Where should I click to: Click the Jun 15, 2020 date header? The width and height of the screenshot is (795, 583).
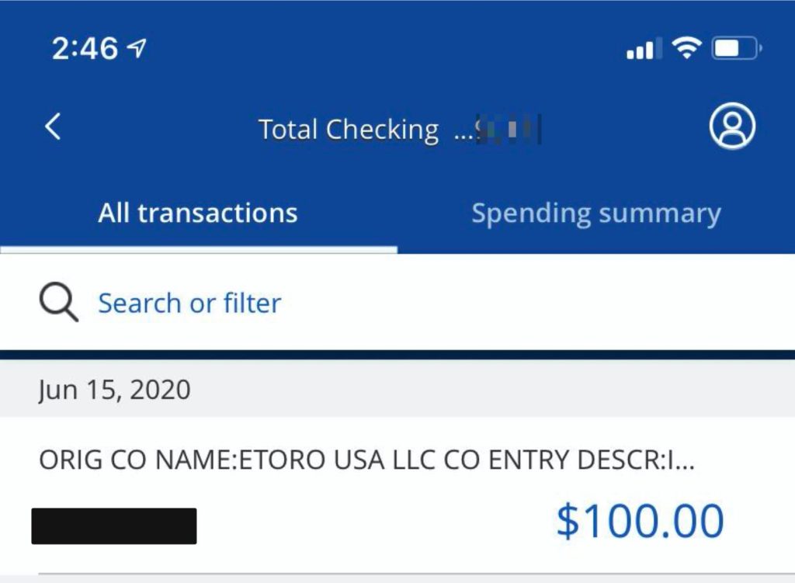pos(114,390)
